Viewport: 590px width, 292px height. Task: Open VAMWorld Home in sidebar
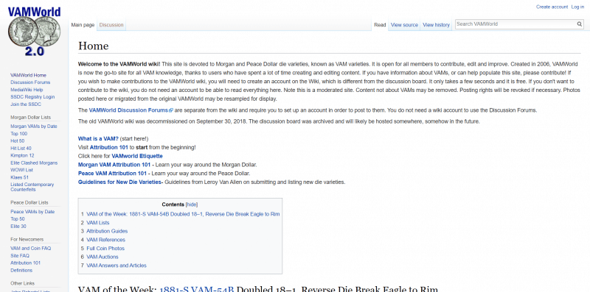click(28, 75)
